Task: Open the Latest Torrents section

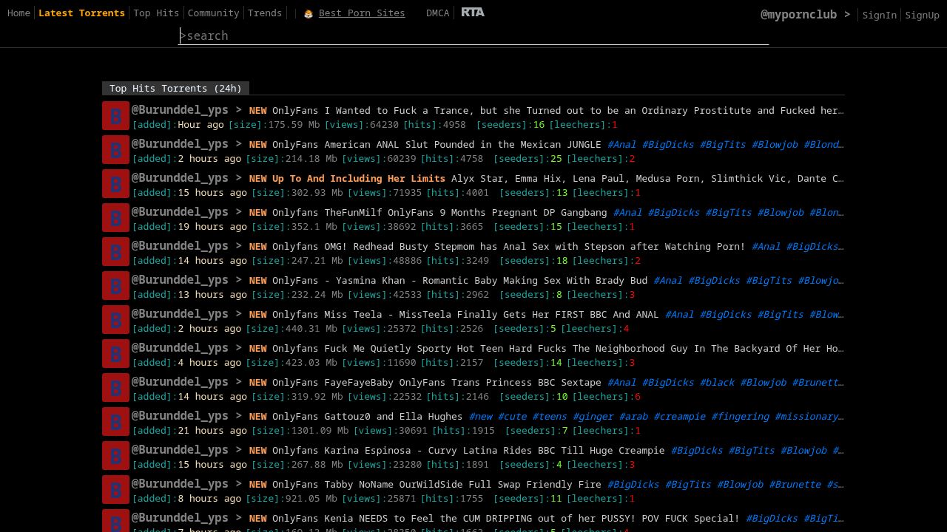Action: [81, 13]
